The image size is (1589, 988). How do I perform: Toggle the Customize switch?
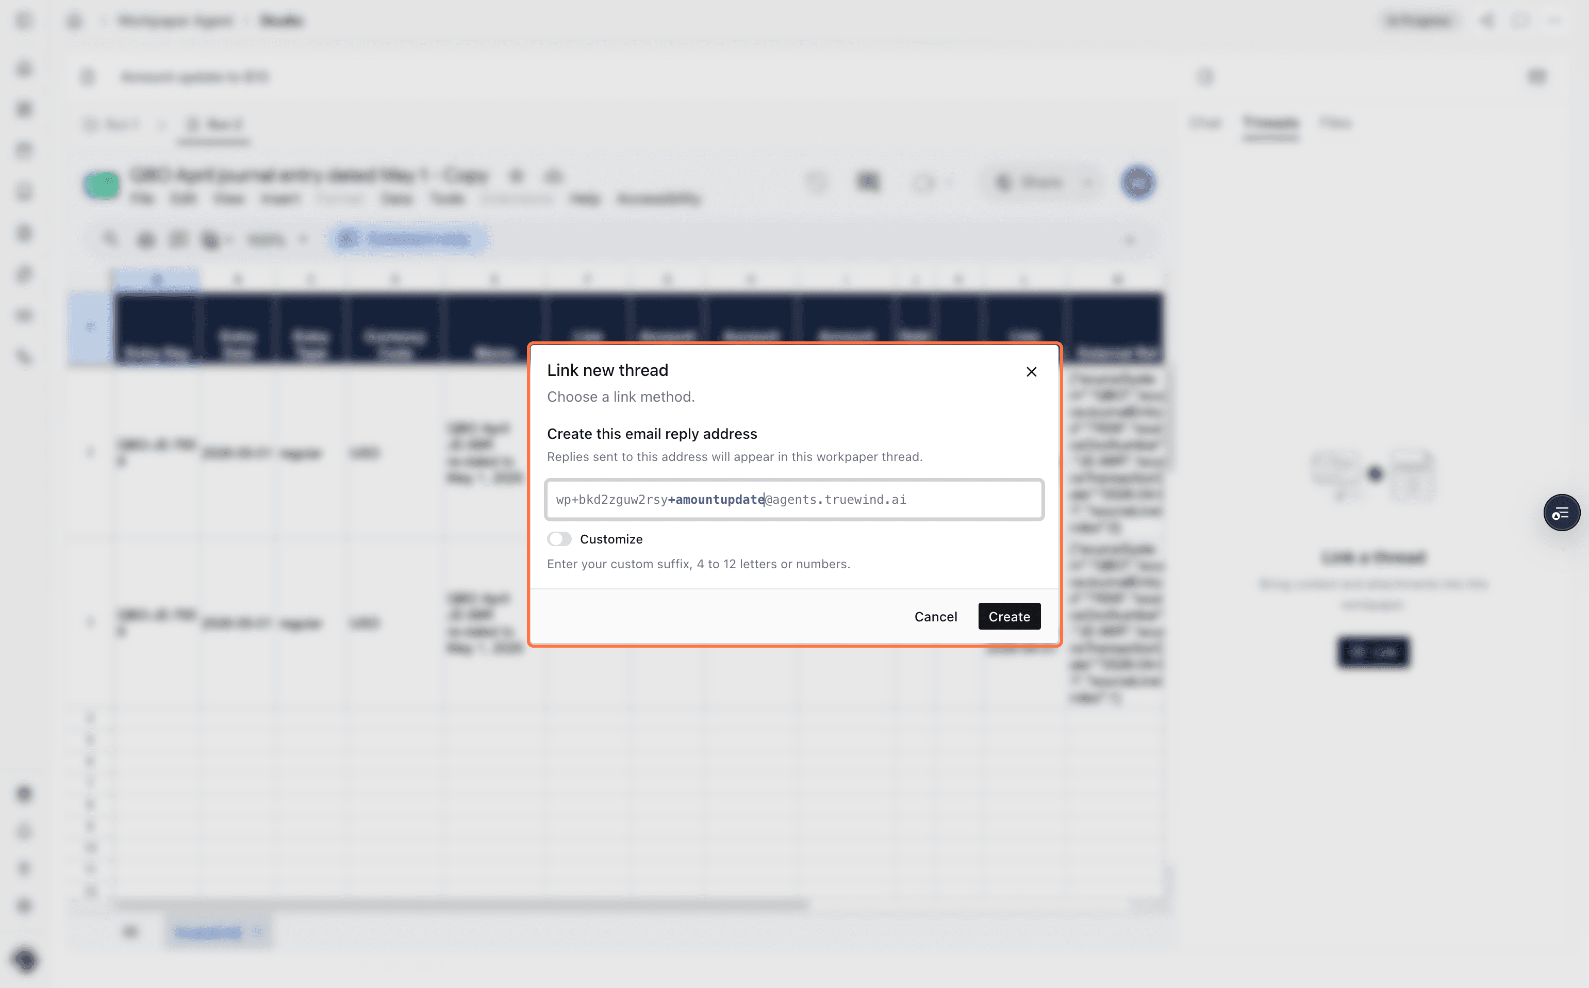[x=559, y=539]
